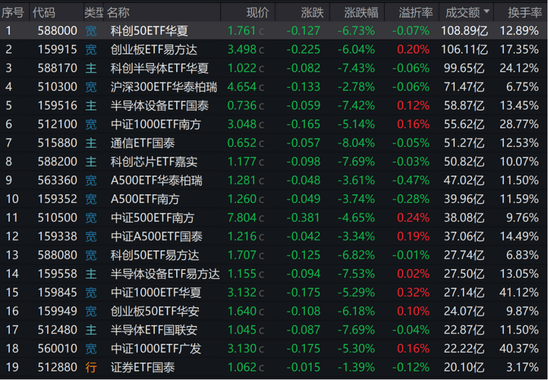Image resolution: width=548 pixels, height=380 pixels.
Task: Select 半导体设备ETF国泰 in the list
Action: 159,106
